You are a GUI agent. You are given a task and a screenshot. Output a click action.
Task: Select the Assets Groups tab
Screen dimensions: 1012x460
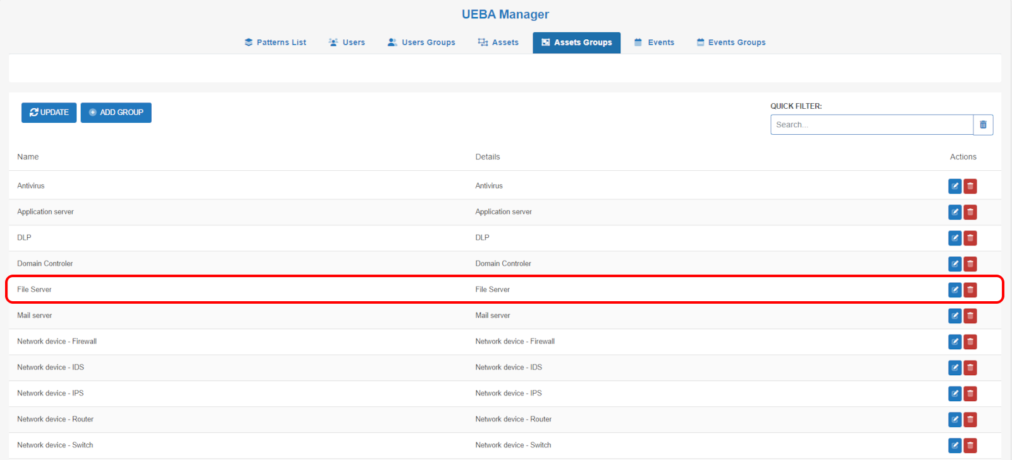point(576,42)
